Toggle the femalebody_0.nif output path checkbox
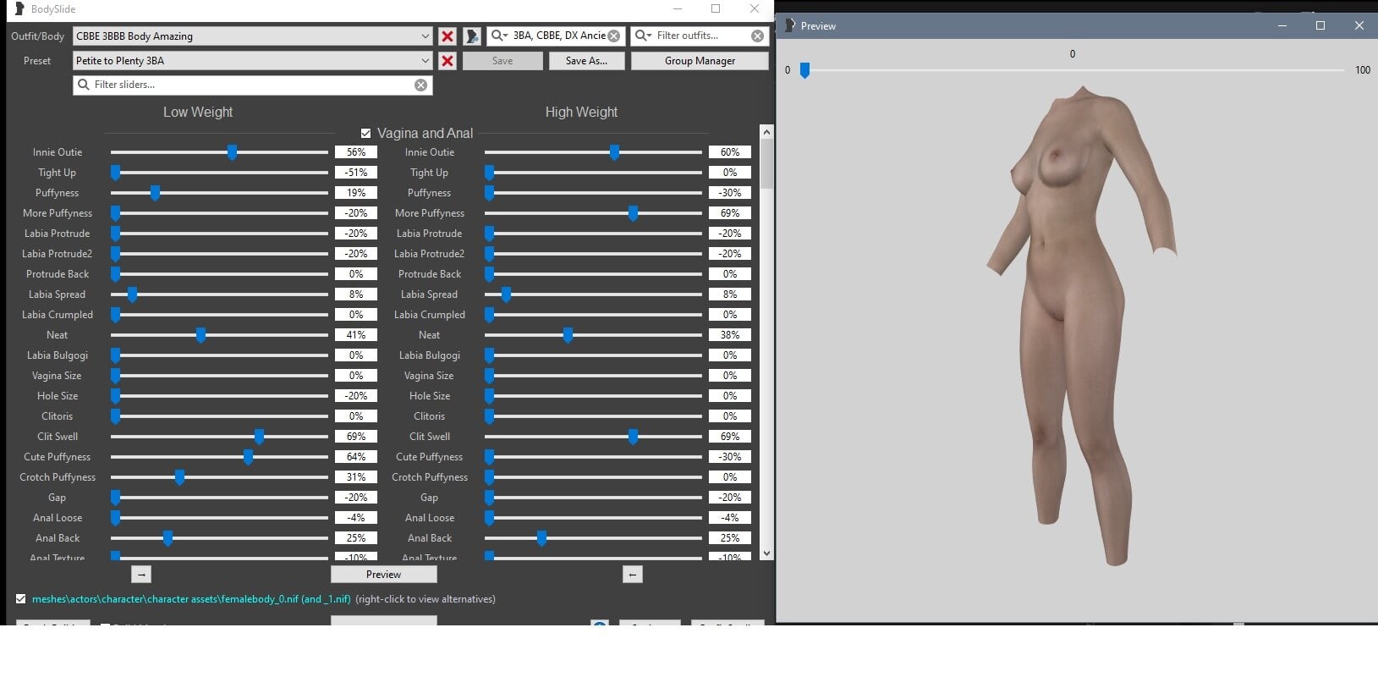This screenshot has width=1378, height=677. [20, 599]
